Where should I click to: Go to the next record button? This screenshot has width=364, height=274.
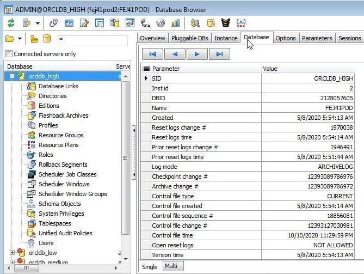click(x=197, y=54)
